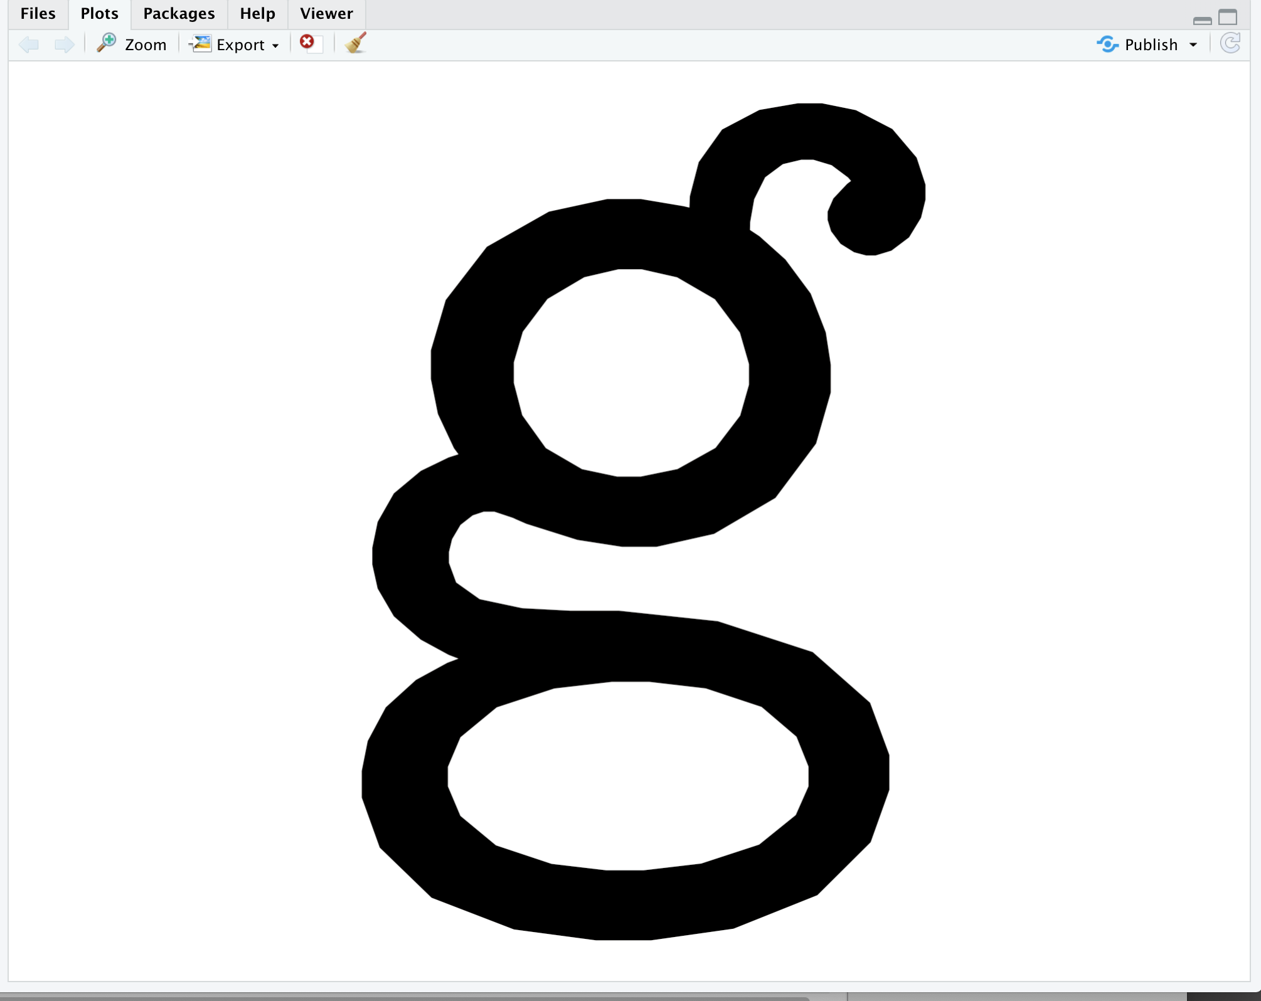Click the Zoom magnifier icon
The image size is (1261, 1001).
coord(107,43)
